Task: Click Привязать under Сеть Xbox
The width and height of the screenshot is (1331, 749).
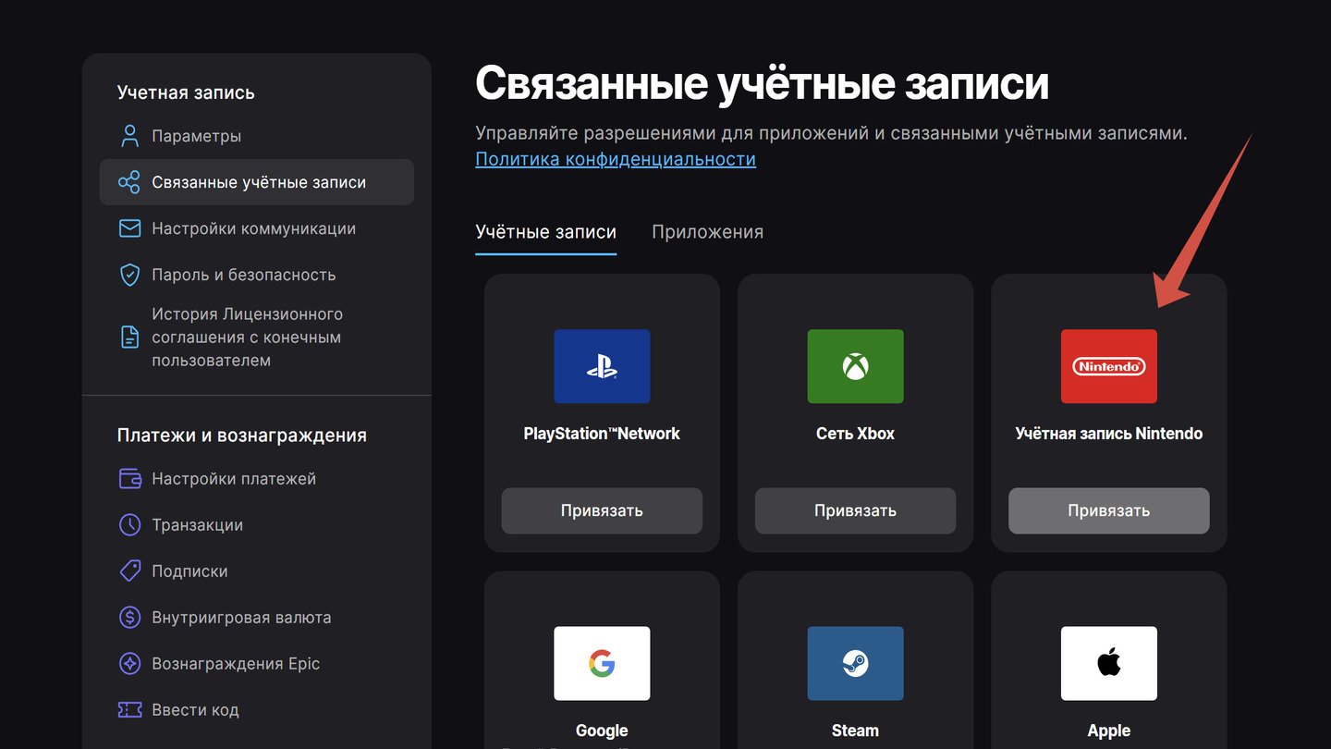Action: [x=855, y=510]
